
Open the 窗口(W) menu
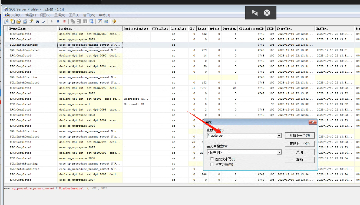tap(89, 15)
